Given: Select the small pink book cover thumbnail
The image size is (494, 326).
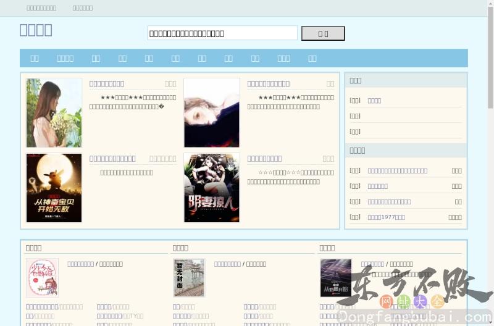Looking at the screenshot, I should (x=42, y=278).
